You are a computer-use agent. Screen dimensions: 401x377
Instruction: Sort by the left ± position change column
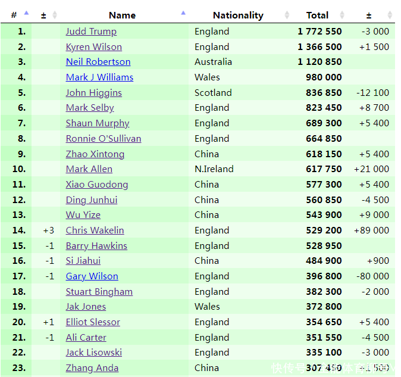pos(55,15)
